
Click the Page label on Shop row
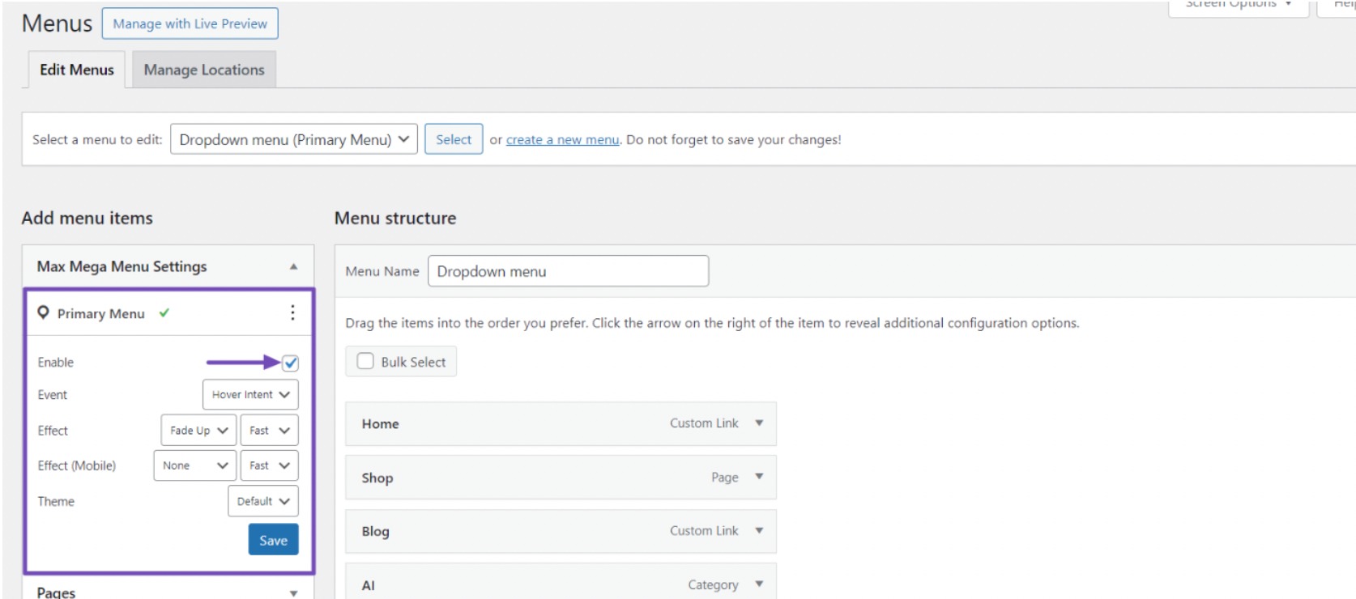click(725, 478)
